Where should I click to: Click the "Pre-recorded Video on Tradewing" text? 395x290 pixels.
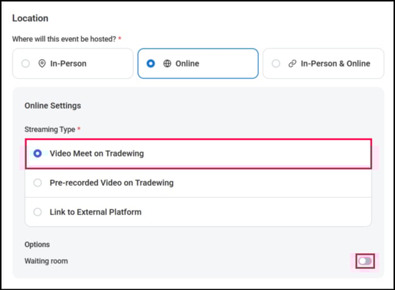111,182
